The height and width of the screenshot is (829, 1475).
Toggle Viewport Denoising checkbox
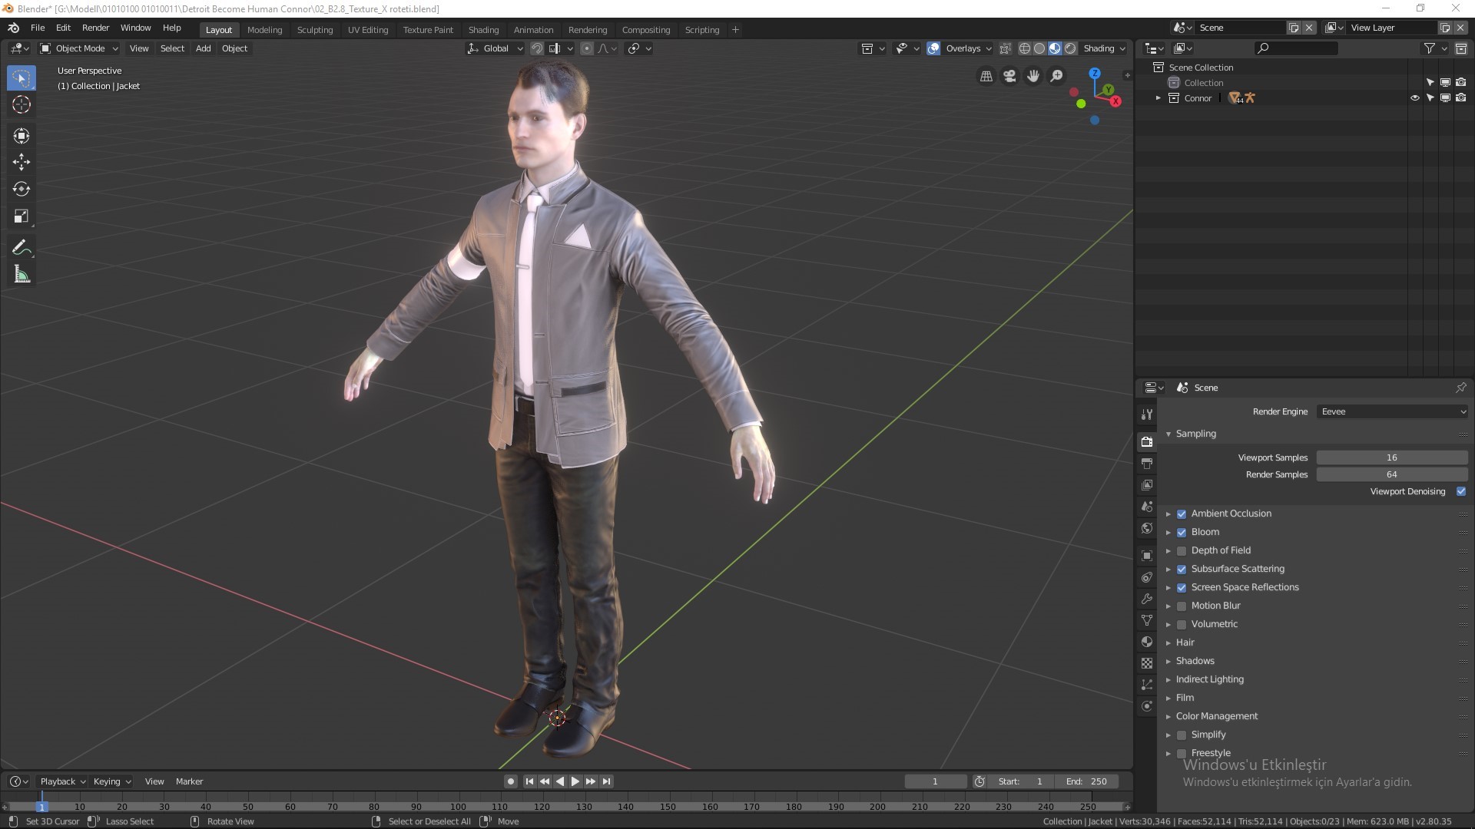tap(1460, 491)
